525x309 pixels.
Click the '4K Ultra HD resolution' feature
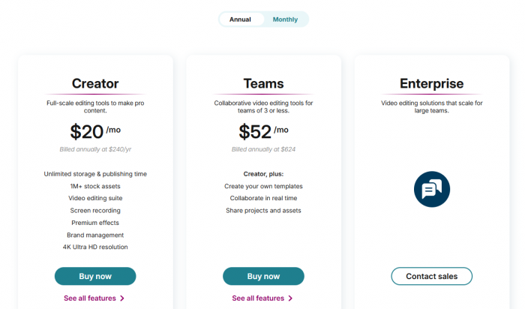pos(95,247)
